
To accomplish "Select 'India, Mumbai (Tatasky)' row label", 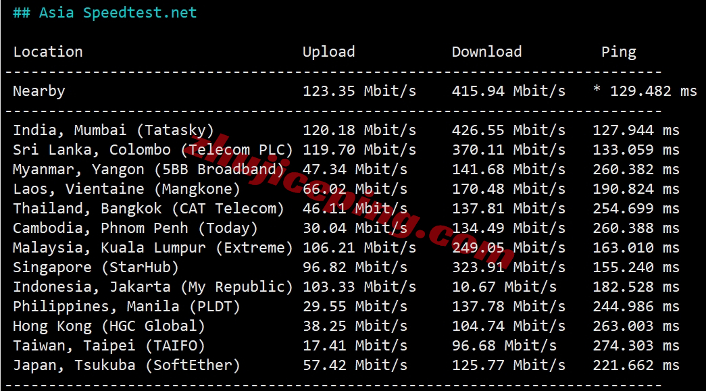I will [114, 130].
